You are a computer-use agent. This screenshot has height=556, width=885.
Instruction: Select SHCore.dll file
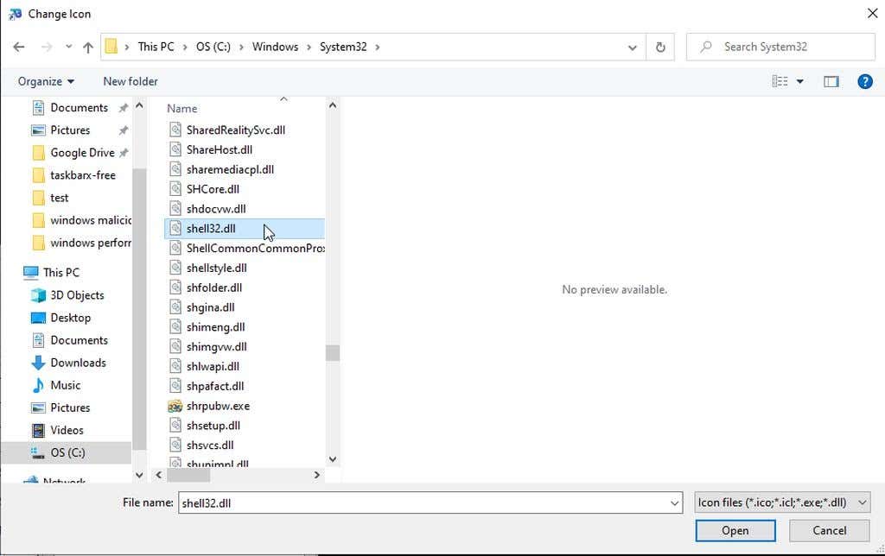tap(204, 189)
